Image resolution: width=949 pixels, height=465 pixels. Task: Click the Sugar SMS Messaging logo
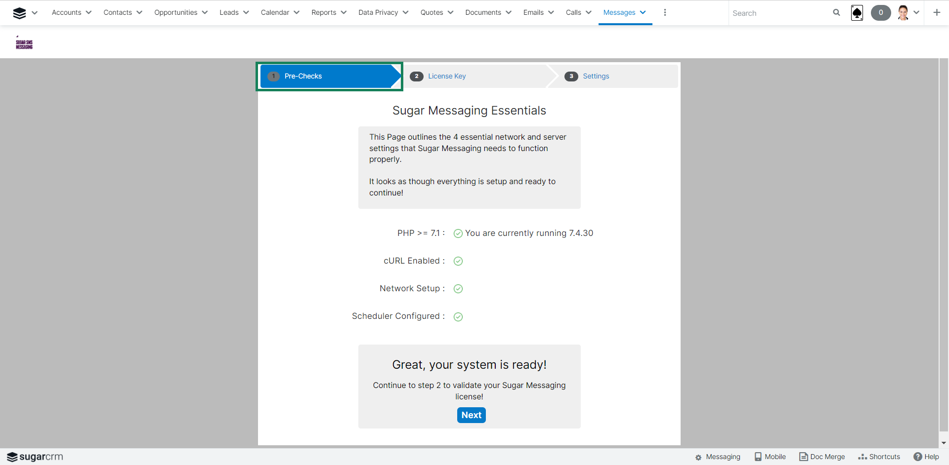24,43
